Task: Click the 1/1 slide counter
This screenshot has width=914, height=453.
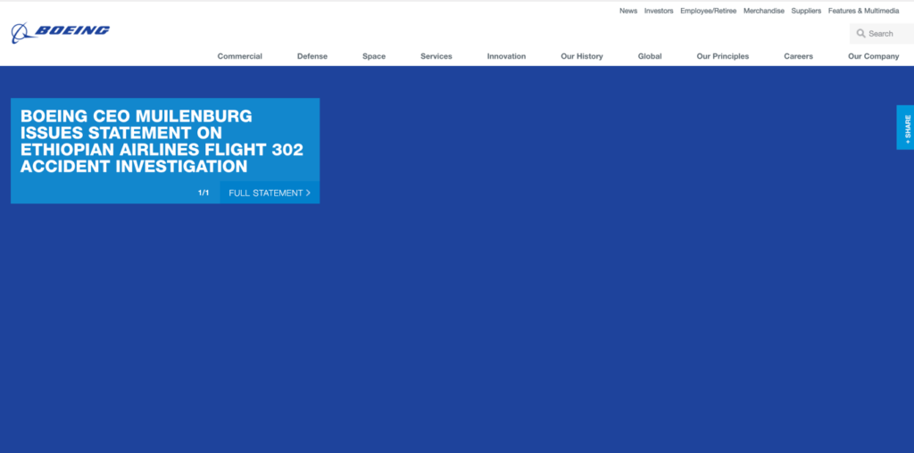Action: (204, 193)
